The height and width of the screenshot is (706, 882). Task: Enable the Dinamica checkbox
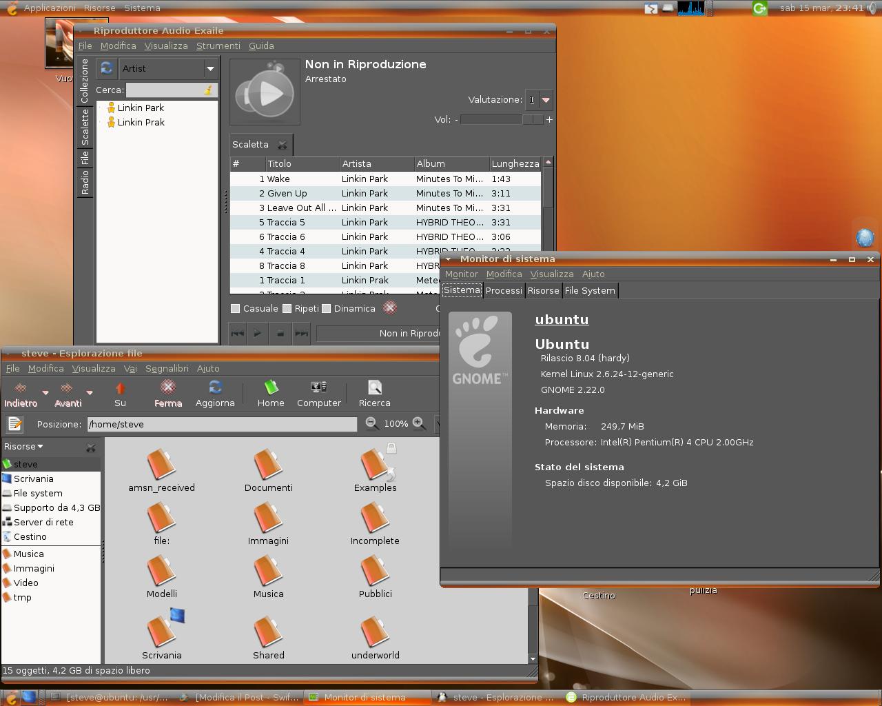pos(327,309)
